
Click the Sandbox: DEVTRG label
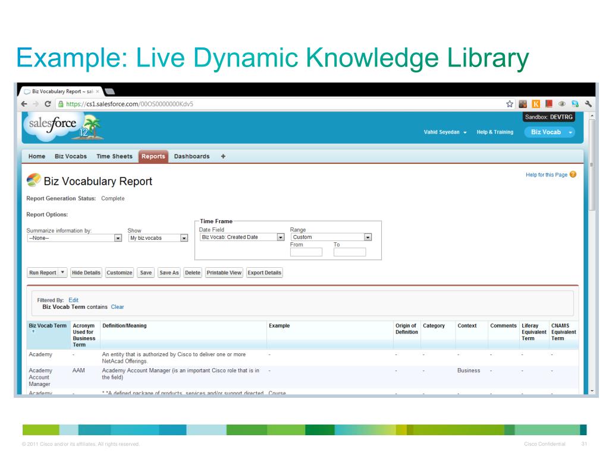click(x=549, y=117)
